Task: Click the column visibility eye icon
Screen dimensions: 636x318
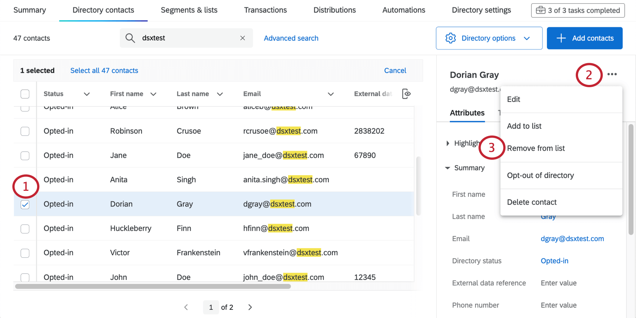Action: point(406,94)
